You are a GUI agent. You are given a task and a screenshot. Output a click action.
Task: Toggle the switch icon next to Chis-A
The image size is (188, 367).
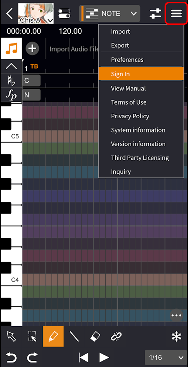(x=64, y=13)
